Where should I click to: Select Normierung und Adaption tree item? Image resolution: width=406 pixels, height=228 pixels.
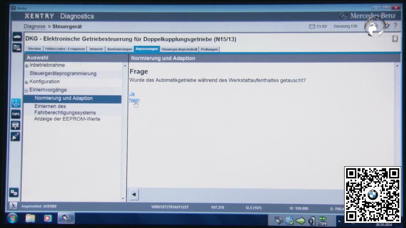click(x=73, y=98)
